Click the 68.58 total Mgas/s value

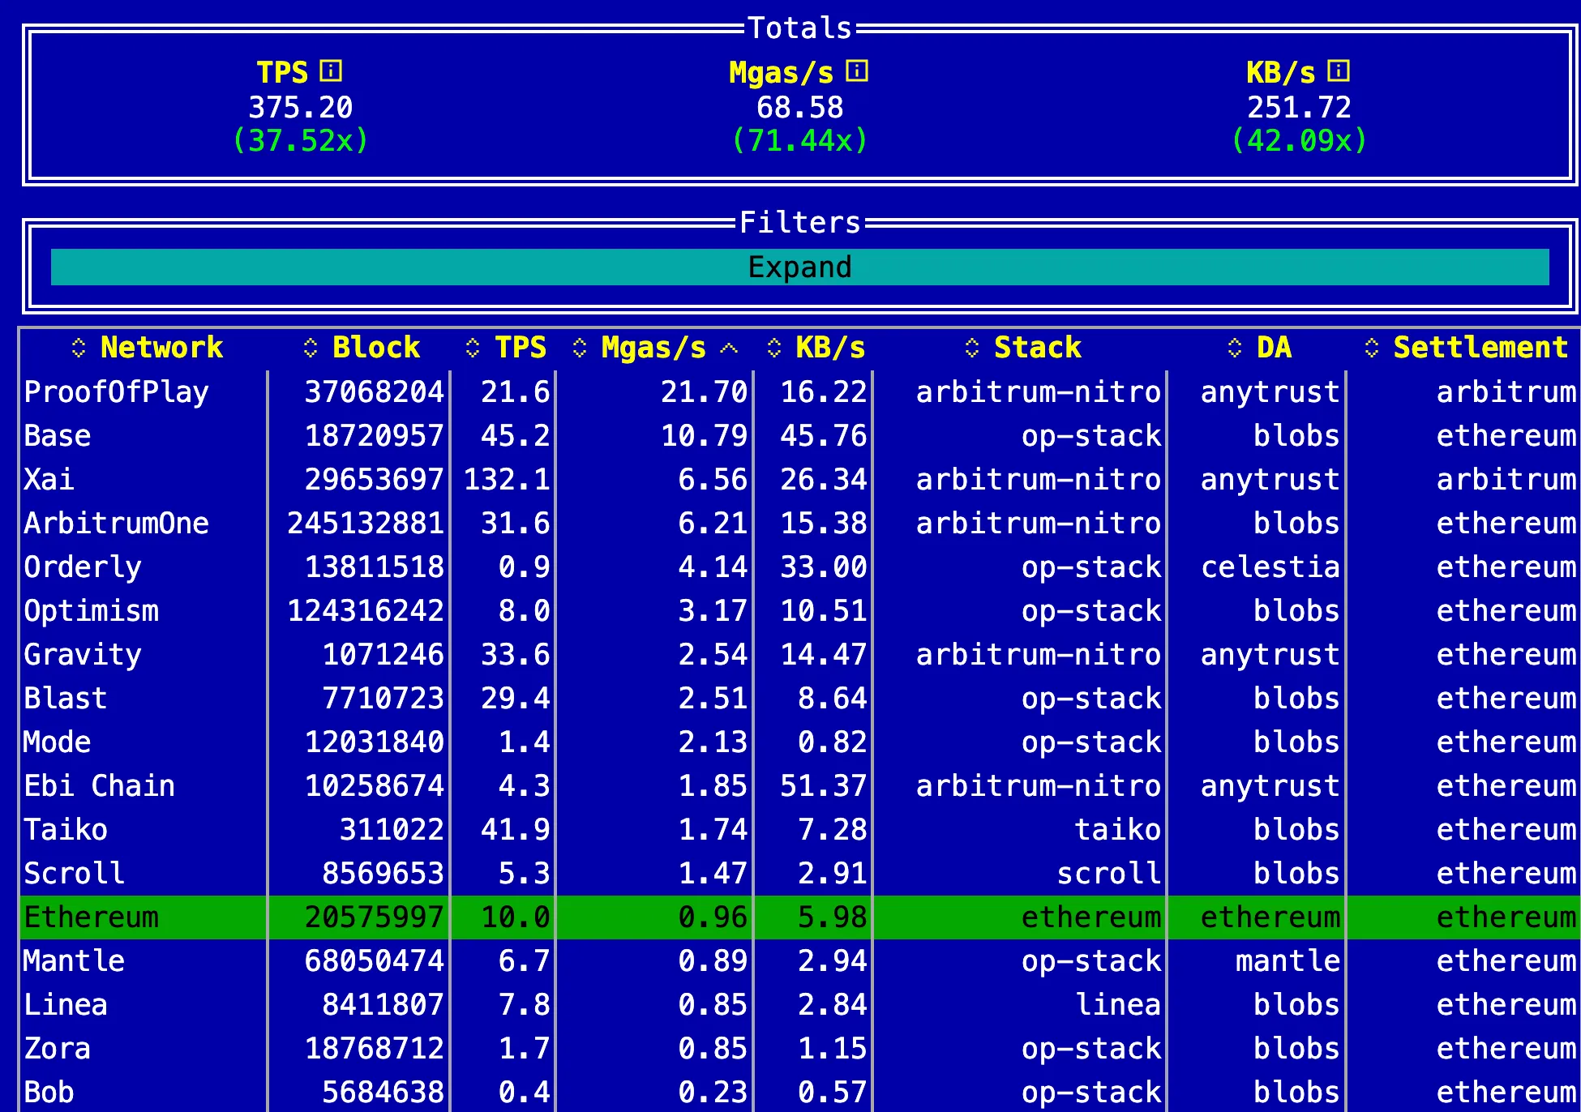pyautogui.click(x=799, y=107)
